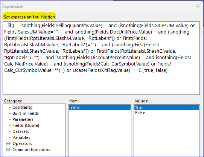
Task: Select the Fields (Quote) category
Action: [x=26, y=125]
